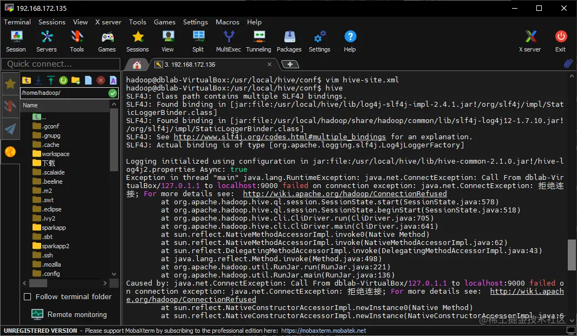Open the Games gamepad toolbar icon
This screenshot has width=577, height=336.
coord(107,41)
